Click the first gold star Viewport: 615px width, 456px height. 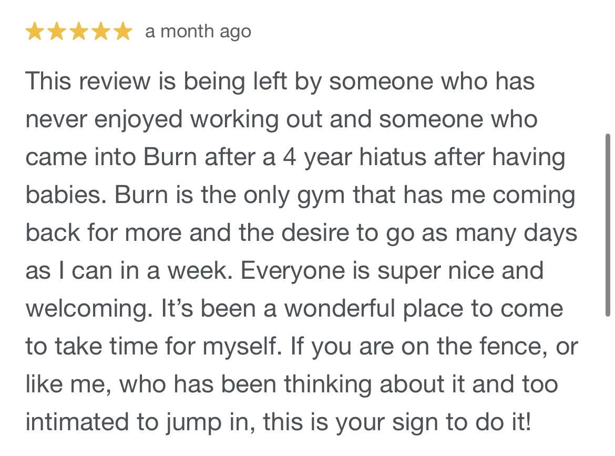(x=35, y=32)
